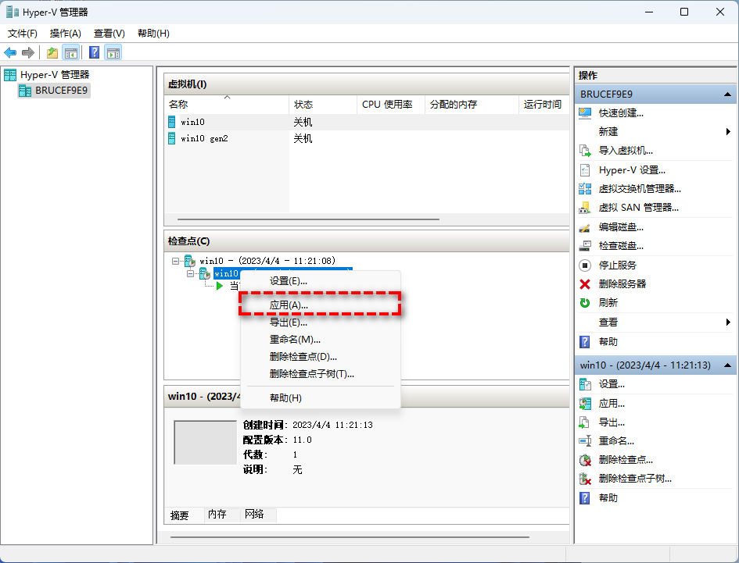The width and height of the screenshot is (739, 563).
Task: Click the checkpoint 设置 icon in the actions pane
Action: pos(585,385)
